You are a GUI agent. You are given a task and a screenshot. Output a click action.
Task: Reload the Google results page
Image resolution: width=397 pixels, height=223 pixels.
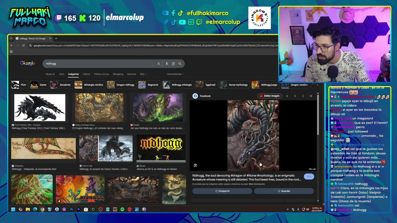pos(23,46)
